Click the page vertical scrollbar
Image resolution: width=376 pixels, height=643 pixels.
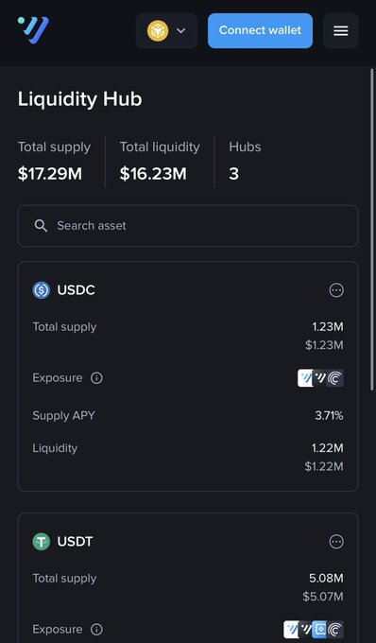point(372,230)
